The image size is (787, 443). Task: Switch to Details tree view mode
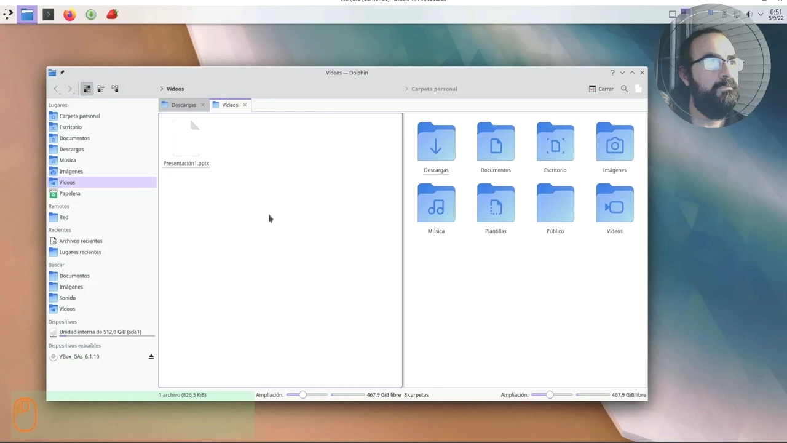pyautogui.click(x=115, y=89)
